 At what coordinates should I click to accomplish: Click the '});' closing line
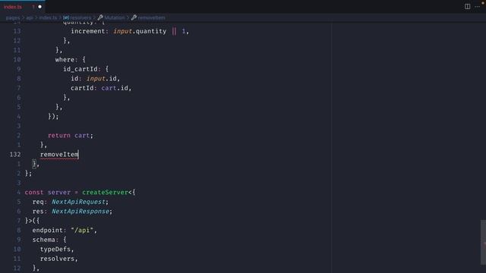(x=53, y=116)
